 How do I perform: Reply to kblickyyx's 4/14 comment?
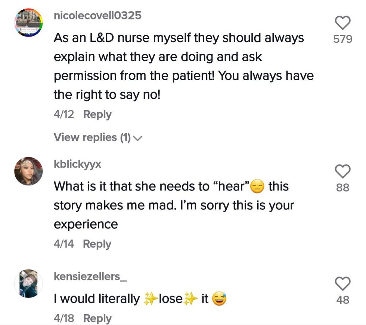point(97,244)
